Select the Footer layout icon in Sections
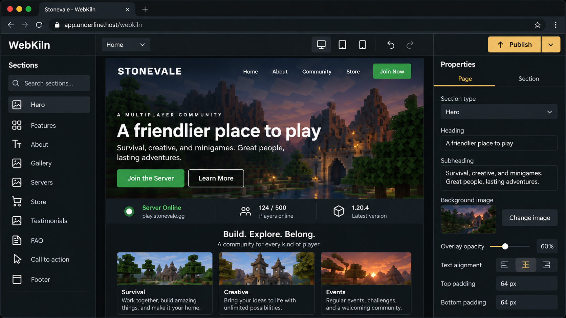The height and width of the screenshot is (318, 566). click(x=17, y=279)
